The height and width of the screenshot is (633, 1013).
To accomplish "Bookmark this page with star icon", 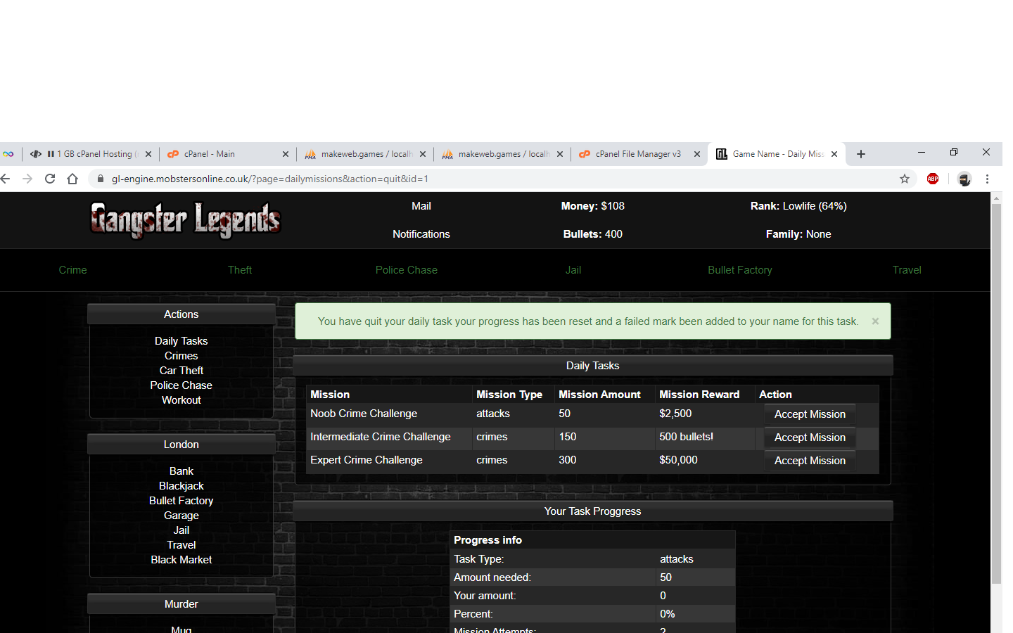I will pyautogui.click(x=905, y=179).
